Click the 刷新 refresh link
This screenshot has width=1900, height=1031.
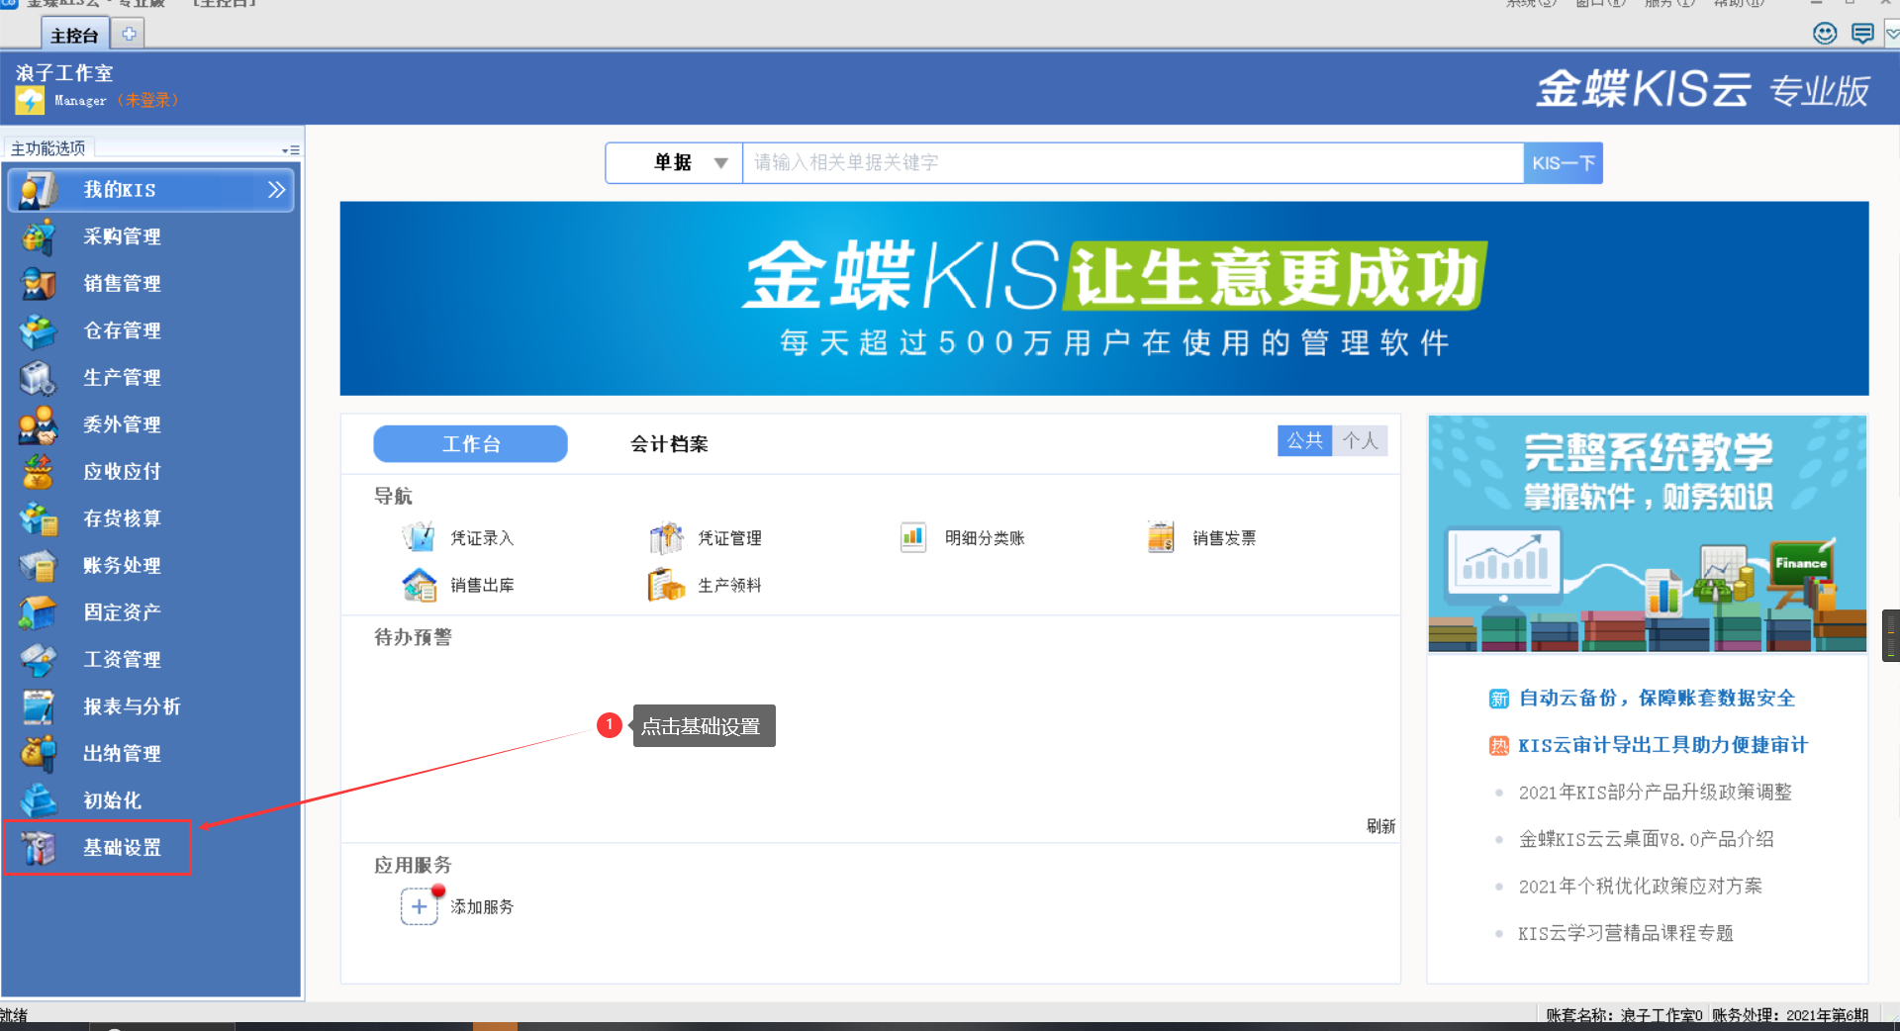coord(1380,826)
